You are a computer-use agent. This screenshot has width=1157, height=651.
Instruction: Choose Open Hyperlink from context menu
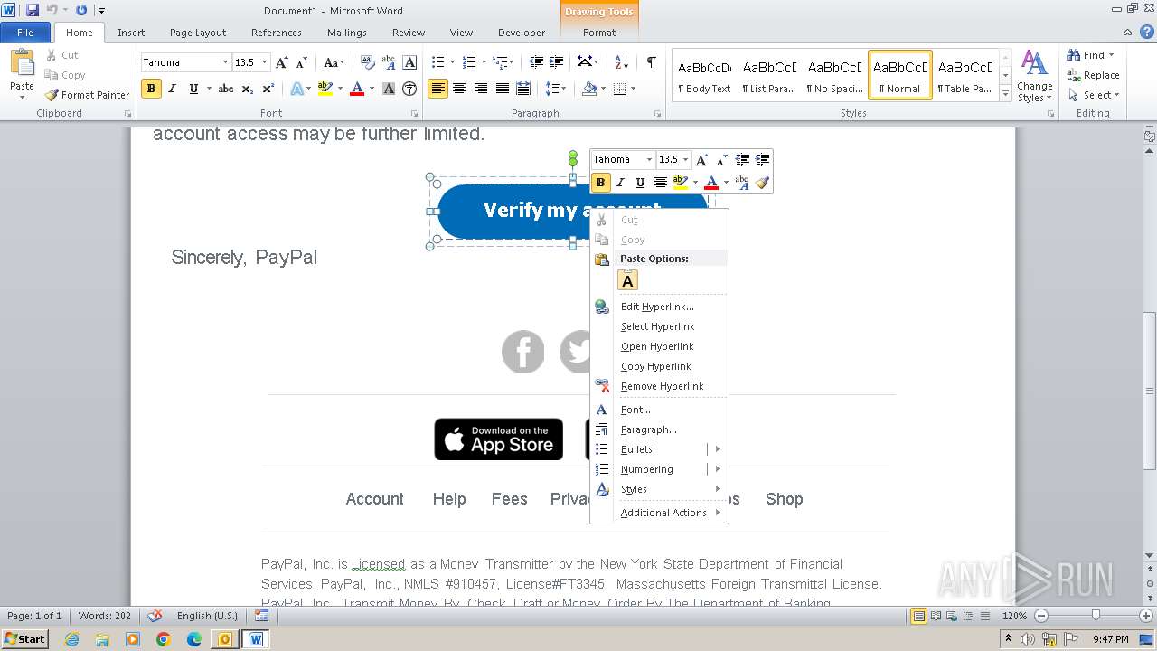click(x=659, y=346)
